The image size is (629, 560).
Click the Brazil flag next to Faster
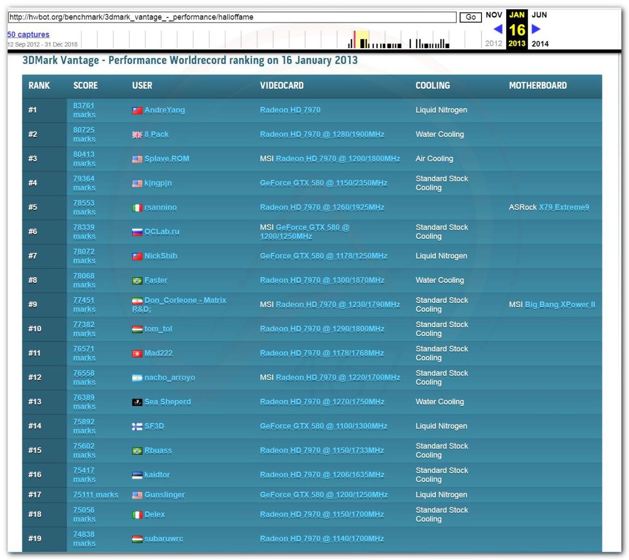(137, 280)
